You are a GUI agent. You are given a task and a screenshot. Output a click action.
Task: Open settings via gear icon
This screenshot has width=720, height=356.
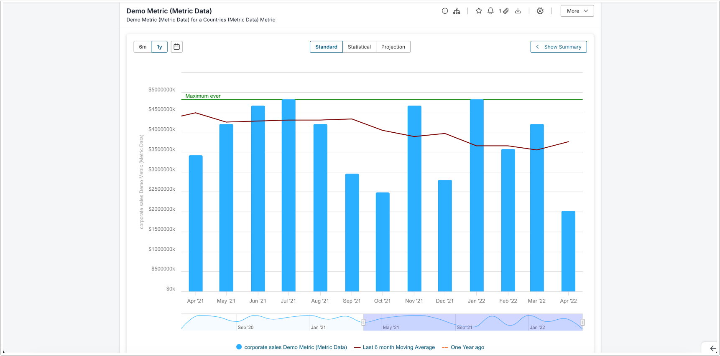point(540,11)
